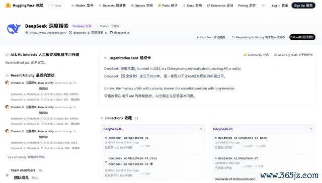This screenshot has height=183, width=322.
Task: Expand the DeepSeek-V3 collection chevron
Action: 311,129
